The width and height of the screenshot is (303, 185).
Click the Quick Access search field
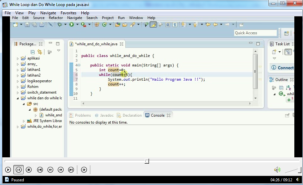point(255,33)
